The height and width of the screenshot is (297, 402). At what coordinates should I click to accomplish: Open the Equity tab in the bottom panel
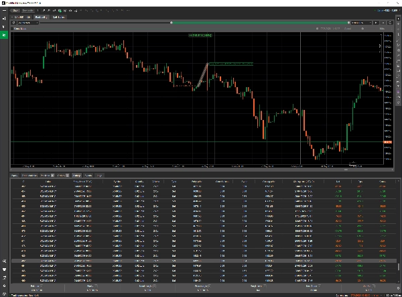click(x=14, y=176)
